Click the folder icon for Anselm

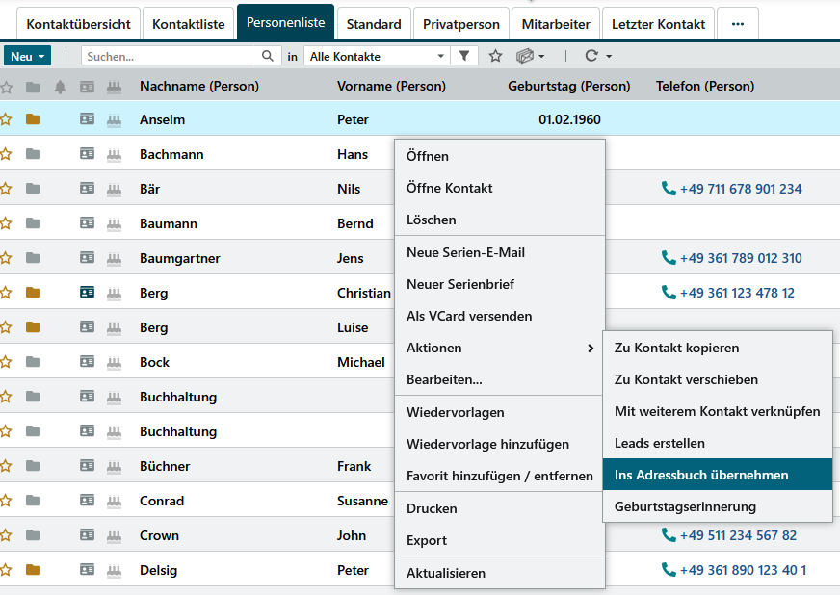point(34,119)
